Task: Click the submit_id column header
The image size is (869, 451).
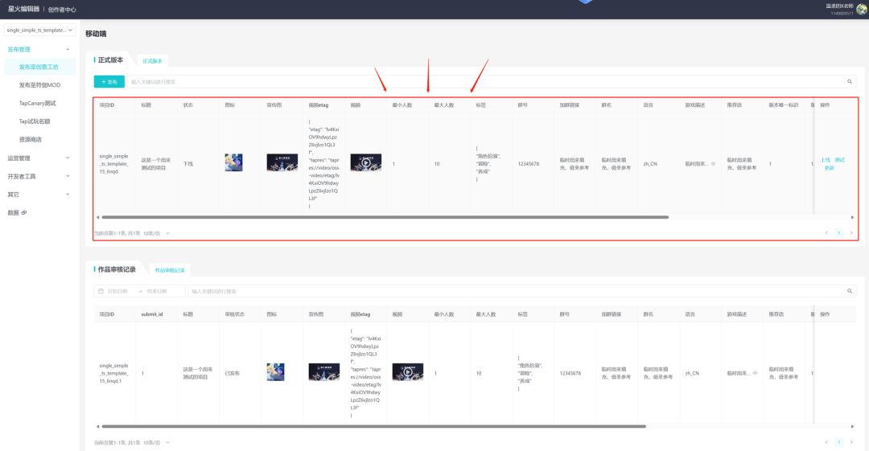Action: 152,314
